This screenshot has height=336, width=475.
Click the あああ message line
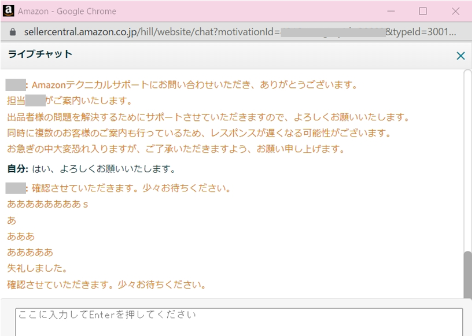21,237
